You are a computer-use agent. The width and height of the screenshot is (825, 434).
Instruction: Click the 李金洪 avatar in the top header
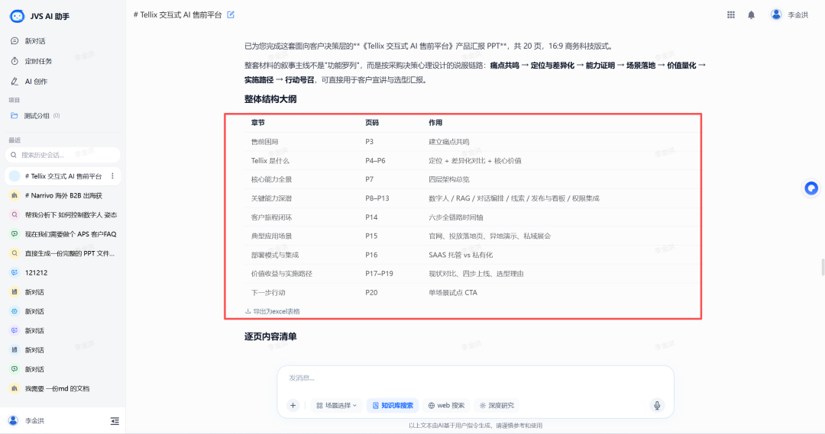(x=776, y=14)
